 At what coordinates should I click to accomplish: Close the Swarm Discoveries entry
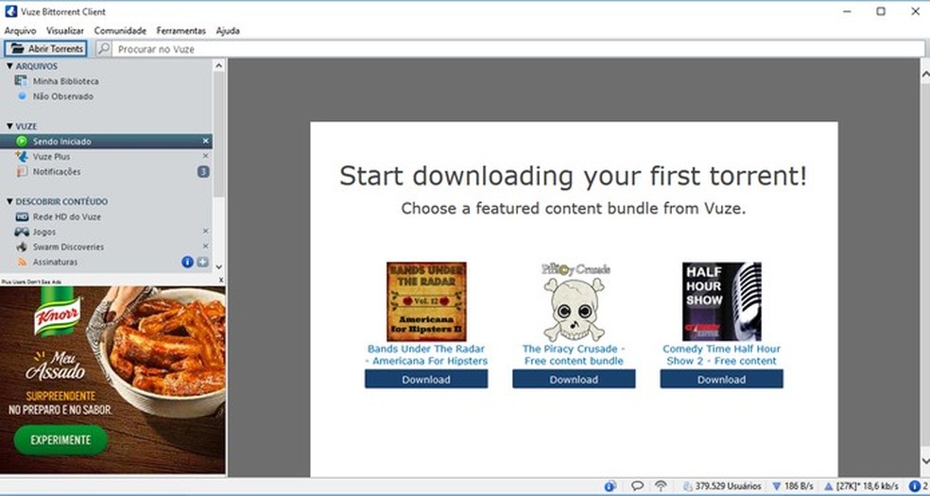coord(205,246)
